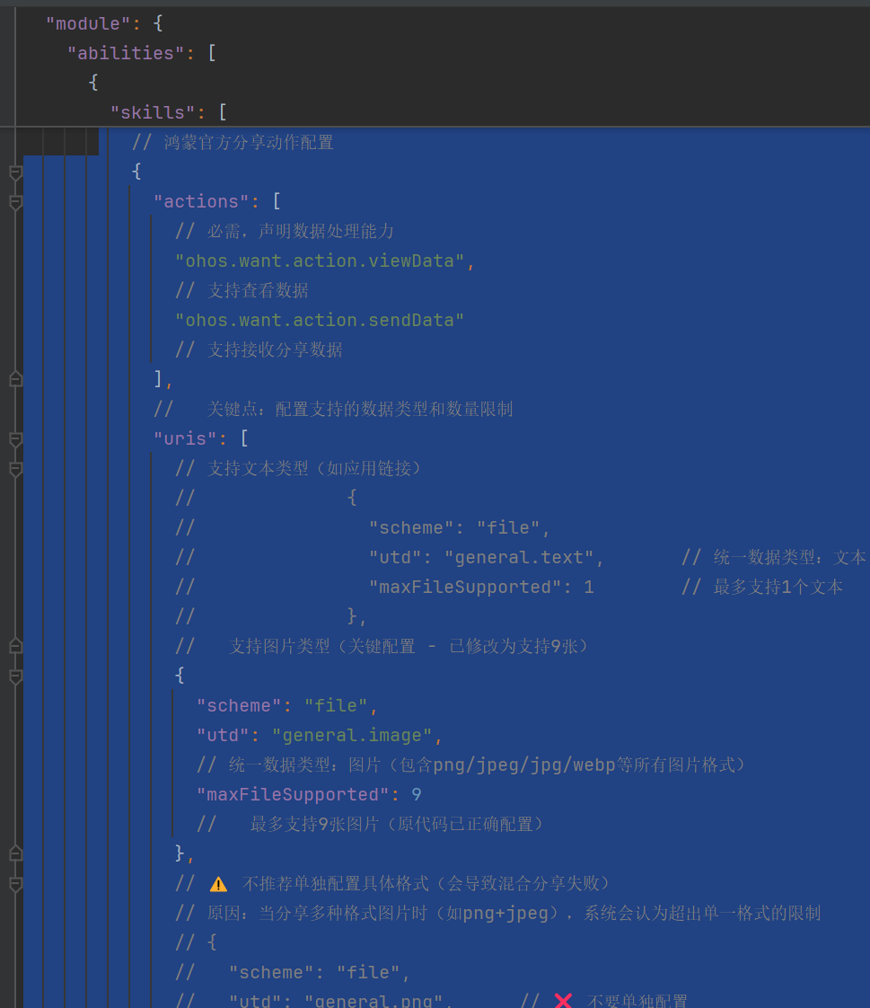
Task: Click the commented "utd": "general.text" entry
Action: tap(487, 557)
